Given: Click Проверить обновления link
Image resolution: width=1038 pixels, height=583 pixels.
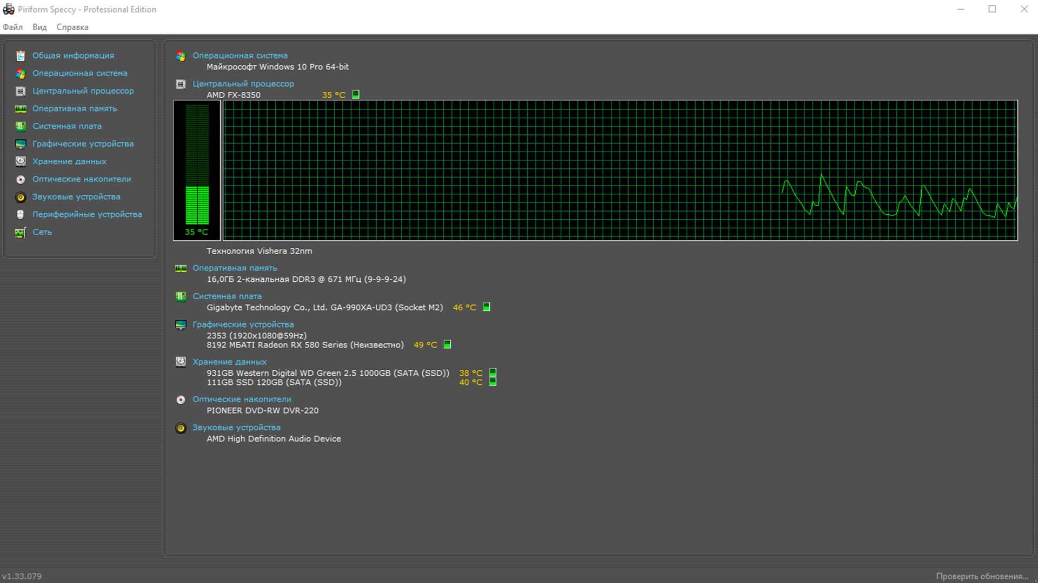Looking at the screenshot, I should coord(982,576).
